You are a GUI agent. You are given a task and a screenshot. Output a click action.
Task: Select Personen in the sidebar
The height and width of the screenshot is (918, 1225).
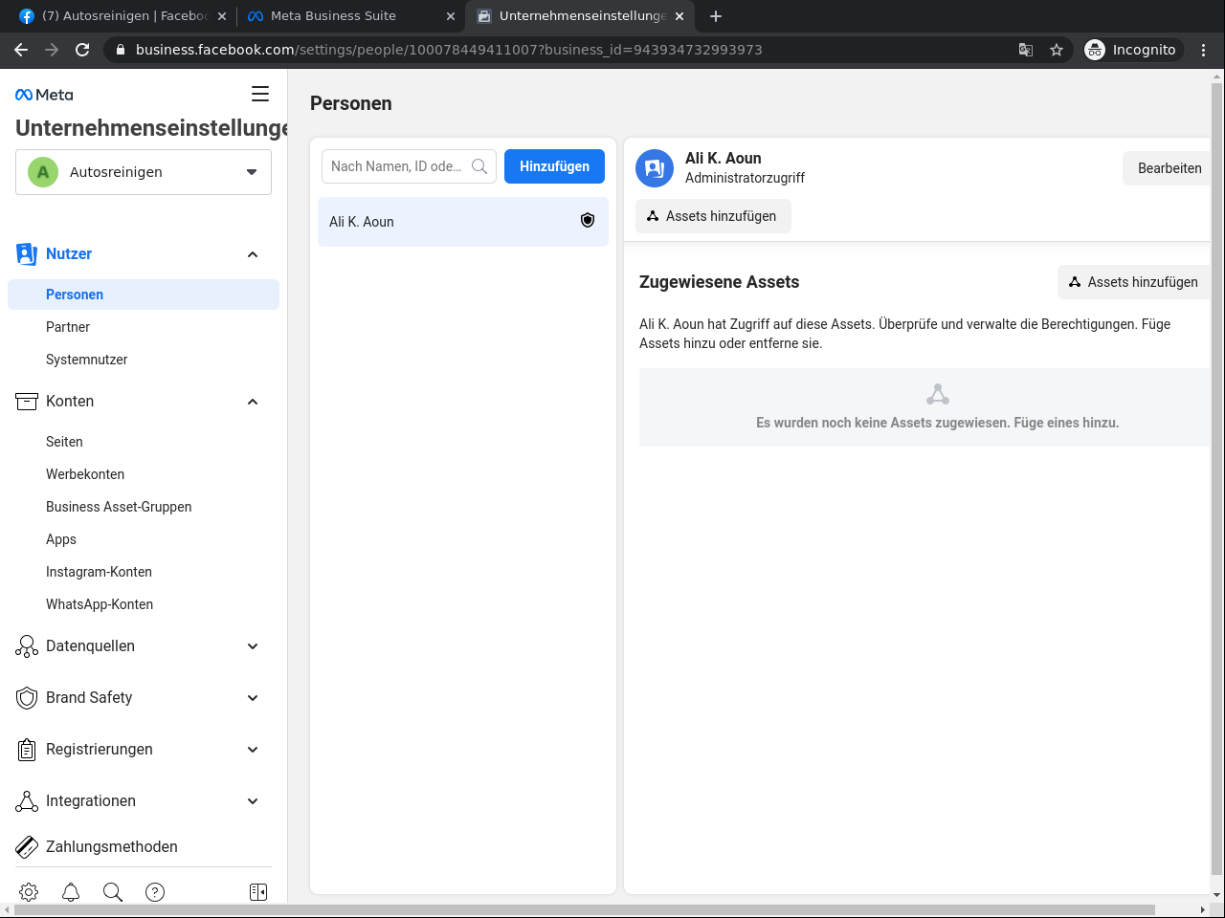pyautogui.click(x=144, y=295)
